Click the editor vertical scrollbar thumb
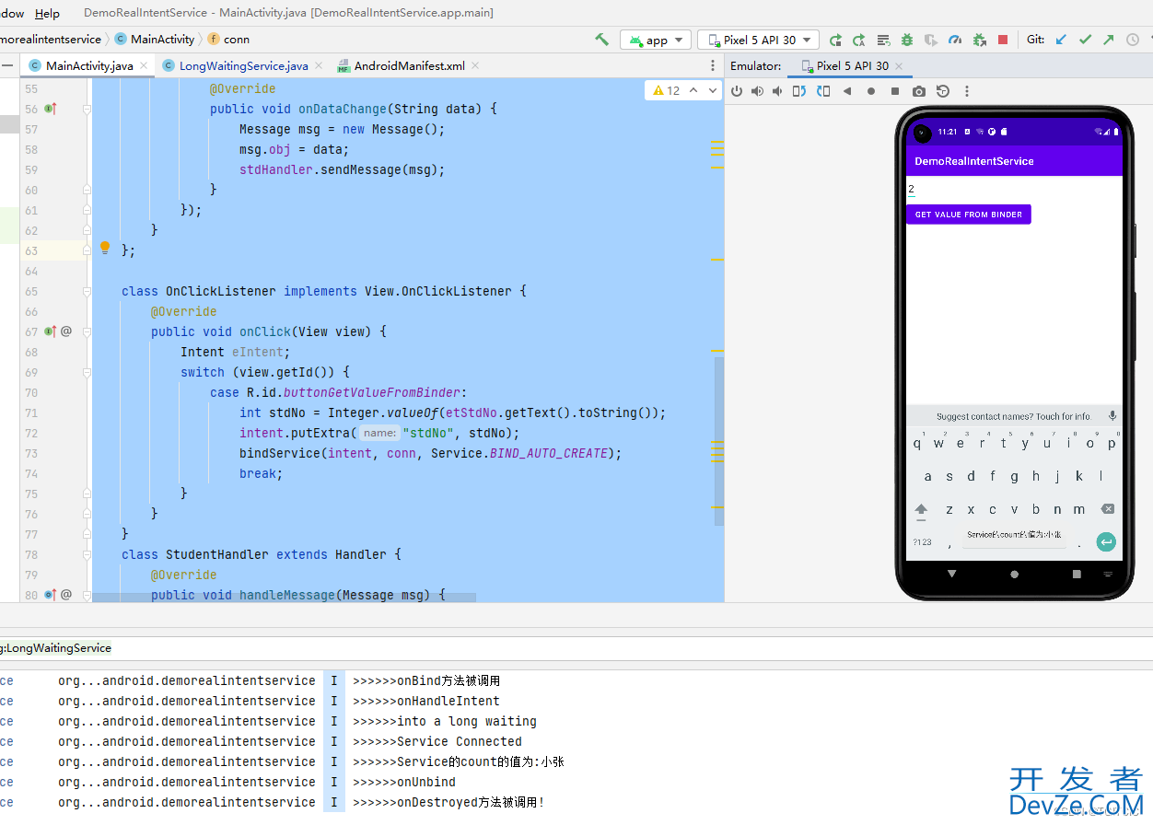The image size is (1153, 825). click(x=719, y=442)
